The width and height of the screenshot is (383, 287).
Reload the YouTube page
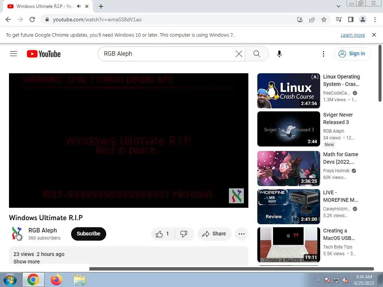tap(32, 19)
